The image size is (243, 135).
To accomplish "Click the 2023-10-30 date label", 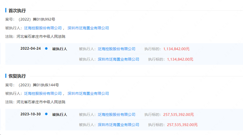I will pyautogui.click(x=30, y=114).
